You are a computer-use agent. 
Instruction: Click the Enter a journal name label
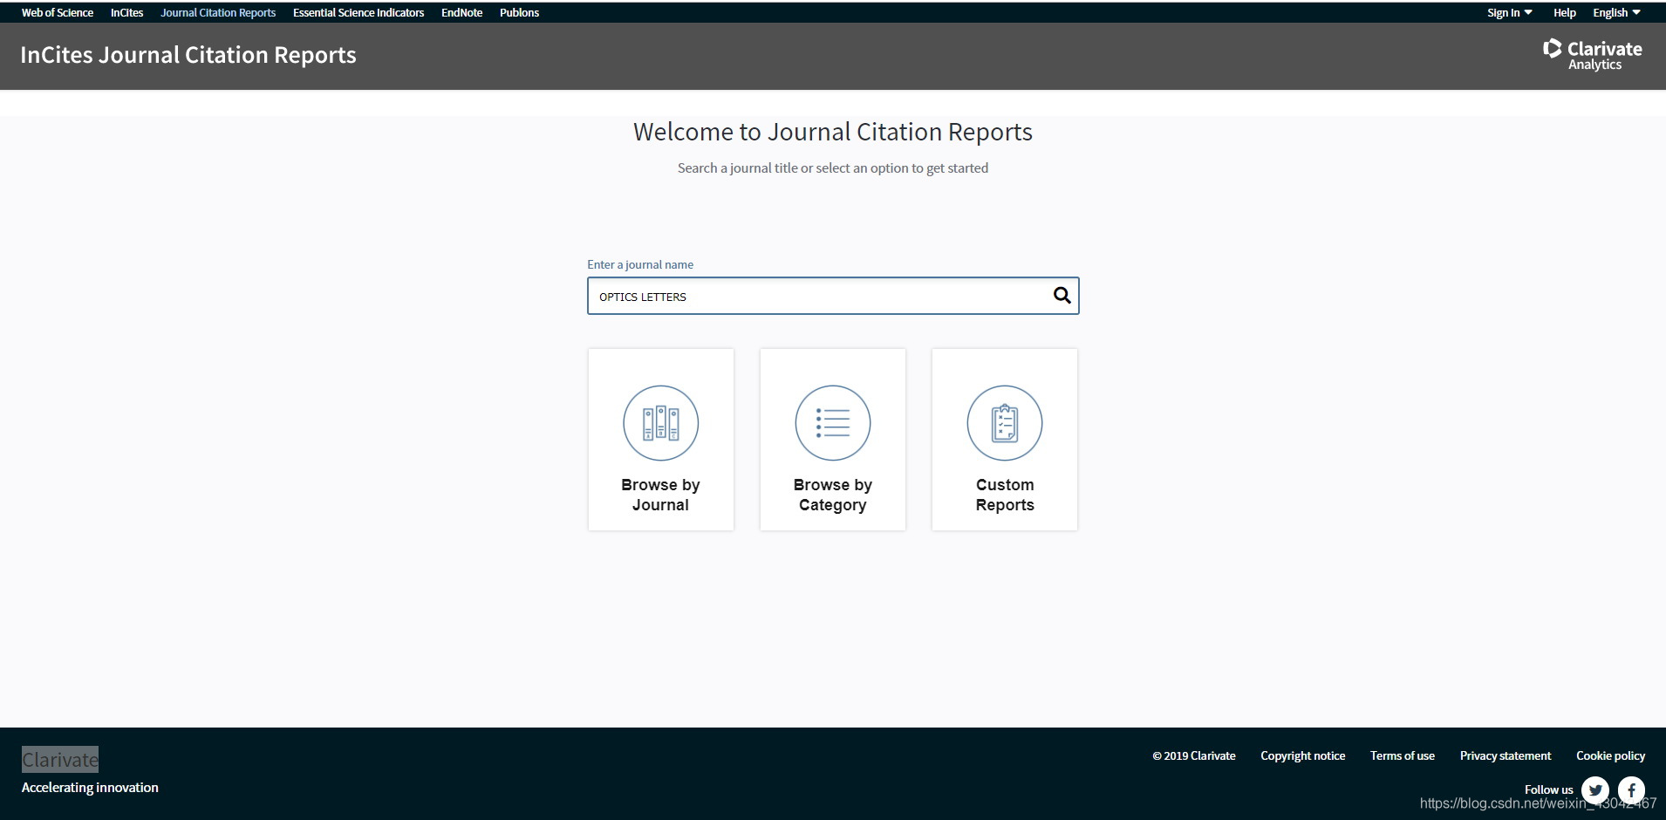640,264
